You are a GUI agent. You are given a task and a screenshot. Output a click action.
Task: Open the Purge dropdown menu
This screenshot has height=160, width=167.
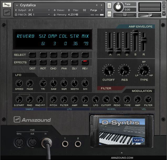click(x=96, y=10)
